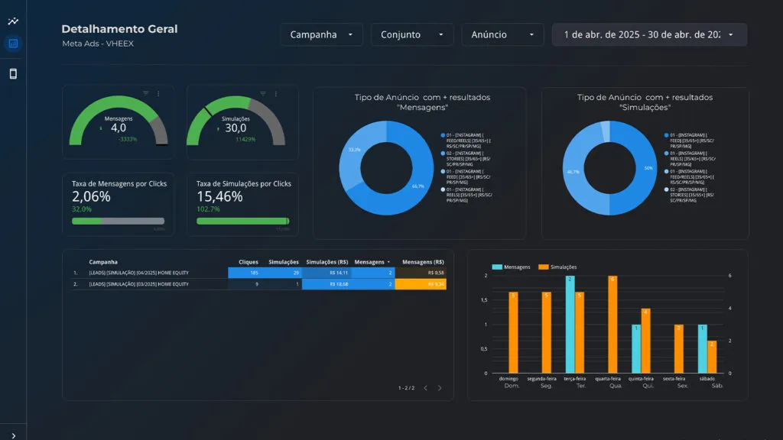Viewport: 783px width, 440px height.
Task: Click the 1 - 2 / 2 pagination label
Action: click(x=406, y=387)
